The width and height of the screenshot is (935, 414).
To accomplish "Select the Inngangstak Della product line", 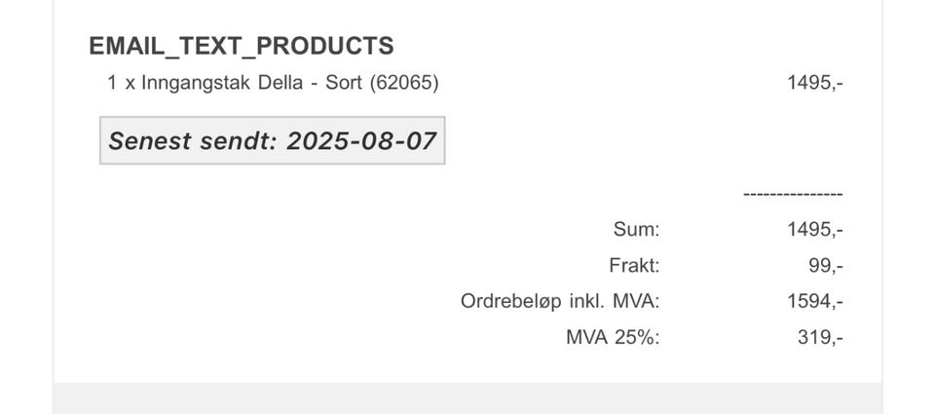I will 273,83.
